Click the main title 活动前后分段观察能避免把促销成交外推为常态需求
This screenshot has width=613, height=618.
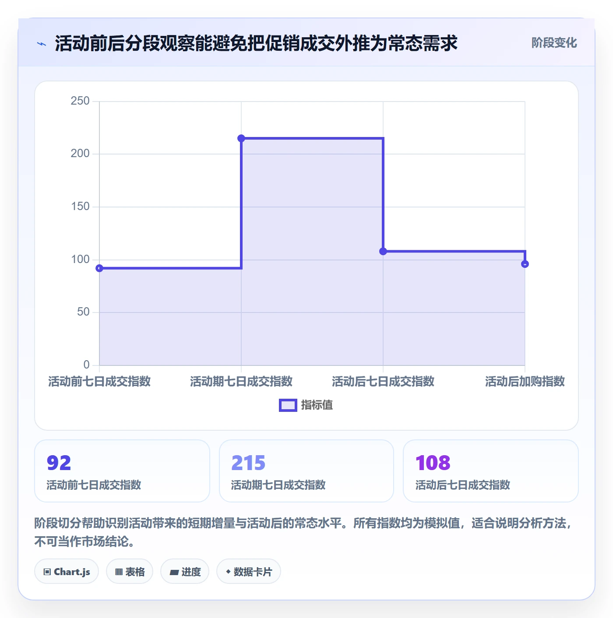pyautogui.click(x=256, y=43)
